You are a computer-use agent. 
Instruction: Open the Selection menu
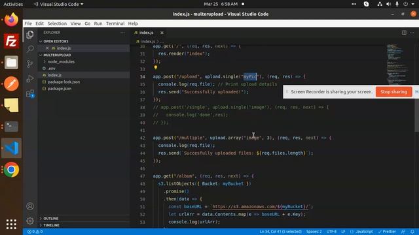click(x=57, y=23)
